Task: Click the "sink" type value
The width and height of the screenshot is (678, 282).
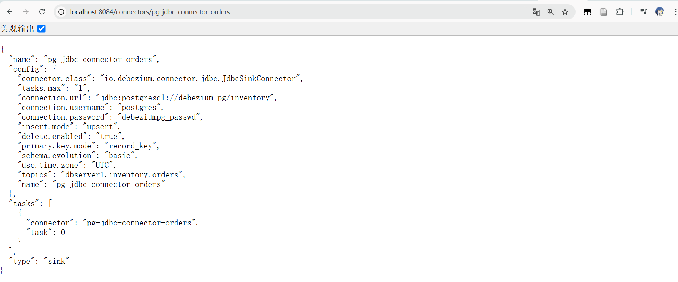Action: (x=56, y=261)
